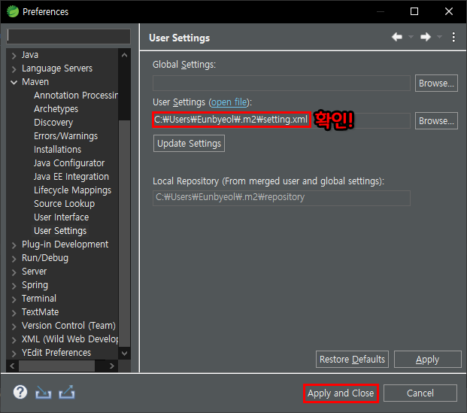Select Annotation Processing under Maven
This screenshot has width=467, height=413.
(76, 96)
